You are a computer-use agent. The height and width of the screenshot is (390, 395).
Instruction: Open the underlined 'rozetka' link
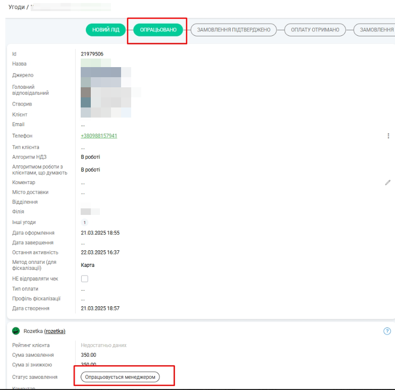[x=55, y=331]
